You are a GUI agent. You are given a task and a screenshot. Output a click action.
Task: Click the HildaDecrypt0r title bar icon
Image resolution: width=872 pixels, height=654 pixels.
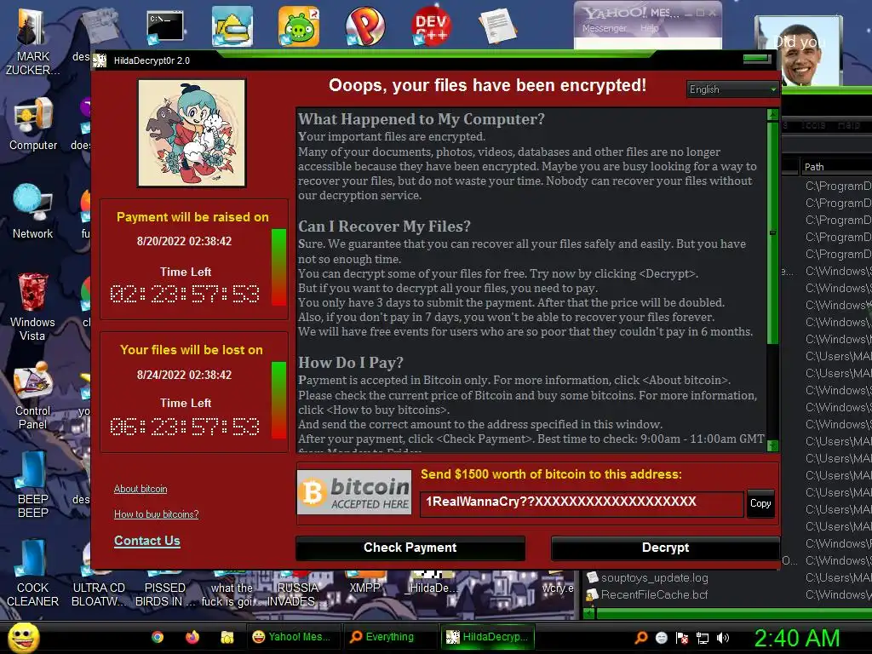(100, 60)
